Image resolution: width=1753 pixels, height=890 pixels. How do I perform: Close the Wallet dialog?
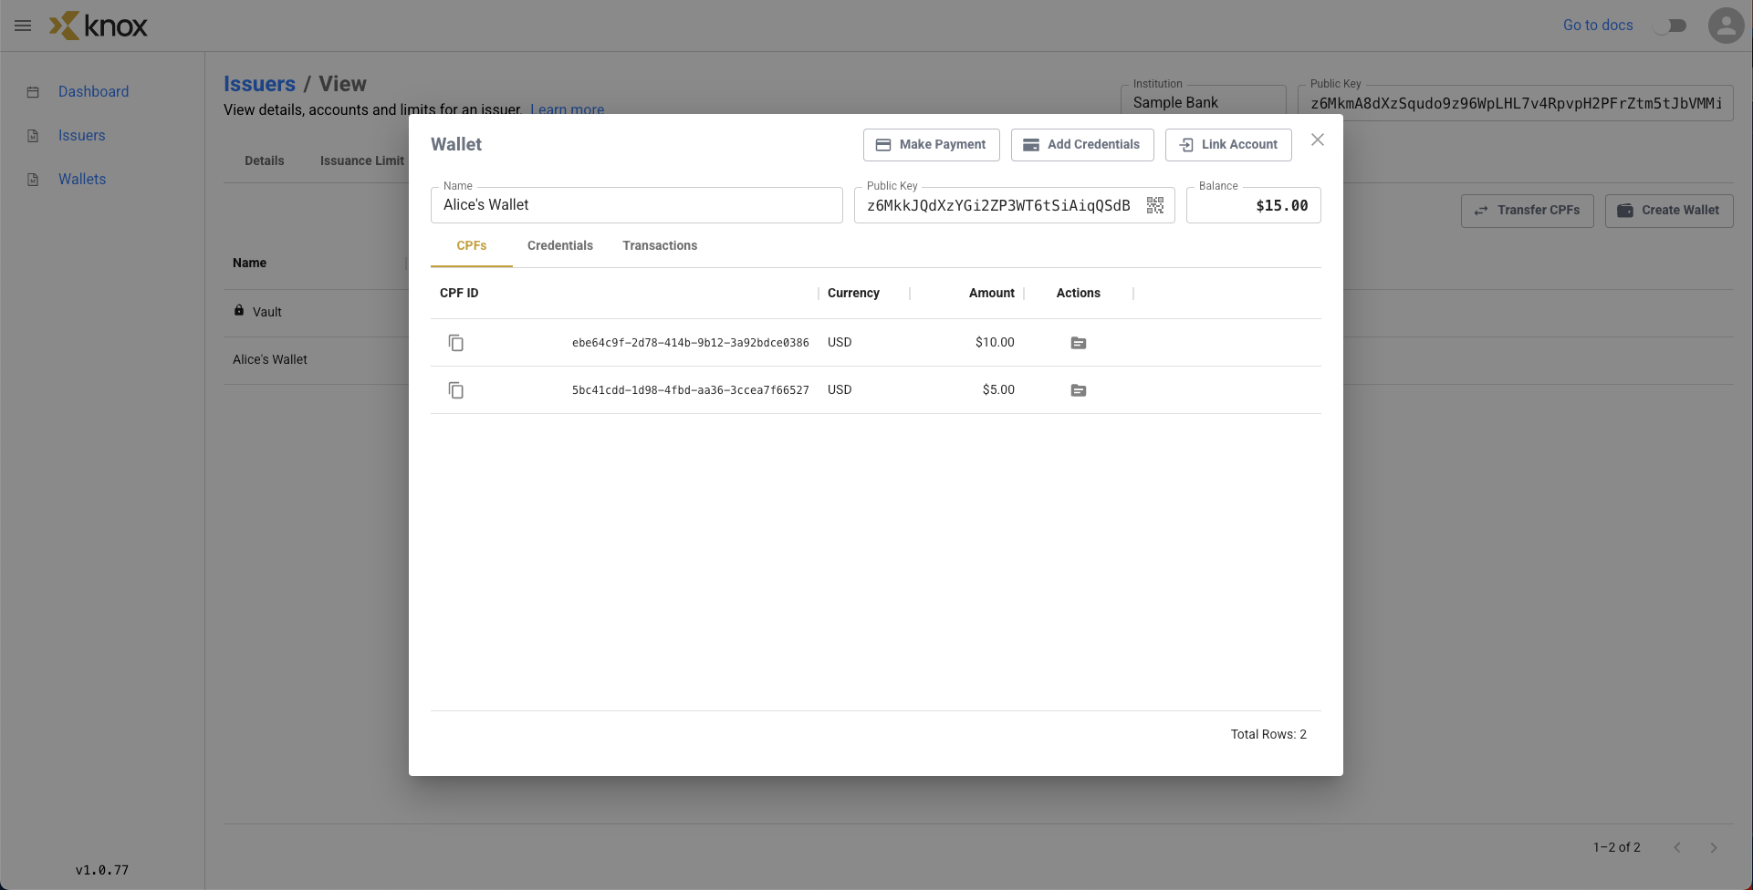[x=1318, y=140]
